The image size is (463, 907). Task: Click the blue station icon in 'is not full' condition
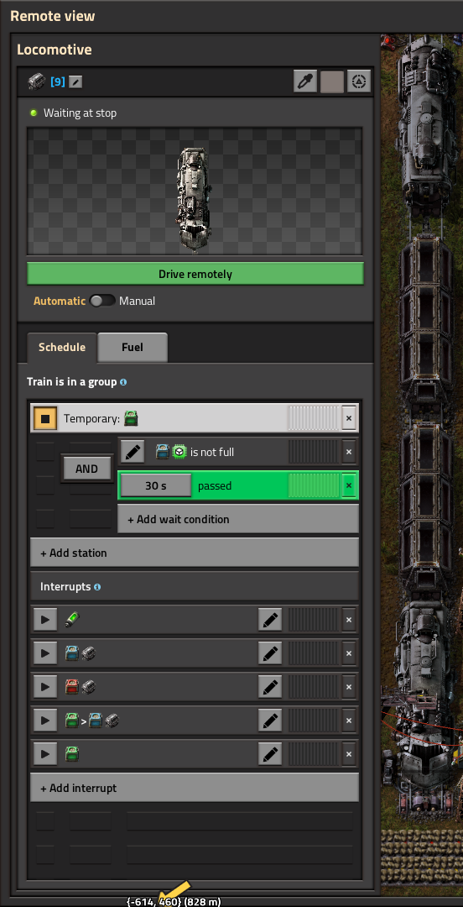point(163,452)
